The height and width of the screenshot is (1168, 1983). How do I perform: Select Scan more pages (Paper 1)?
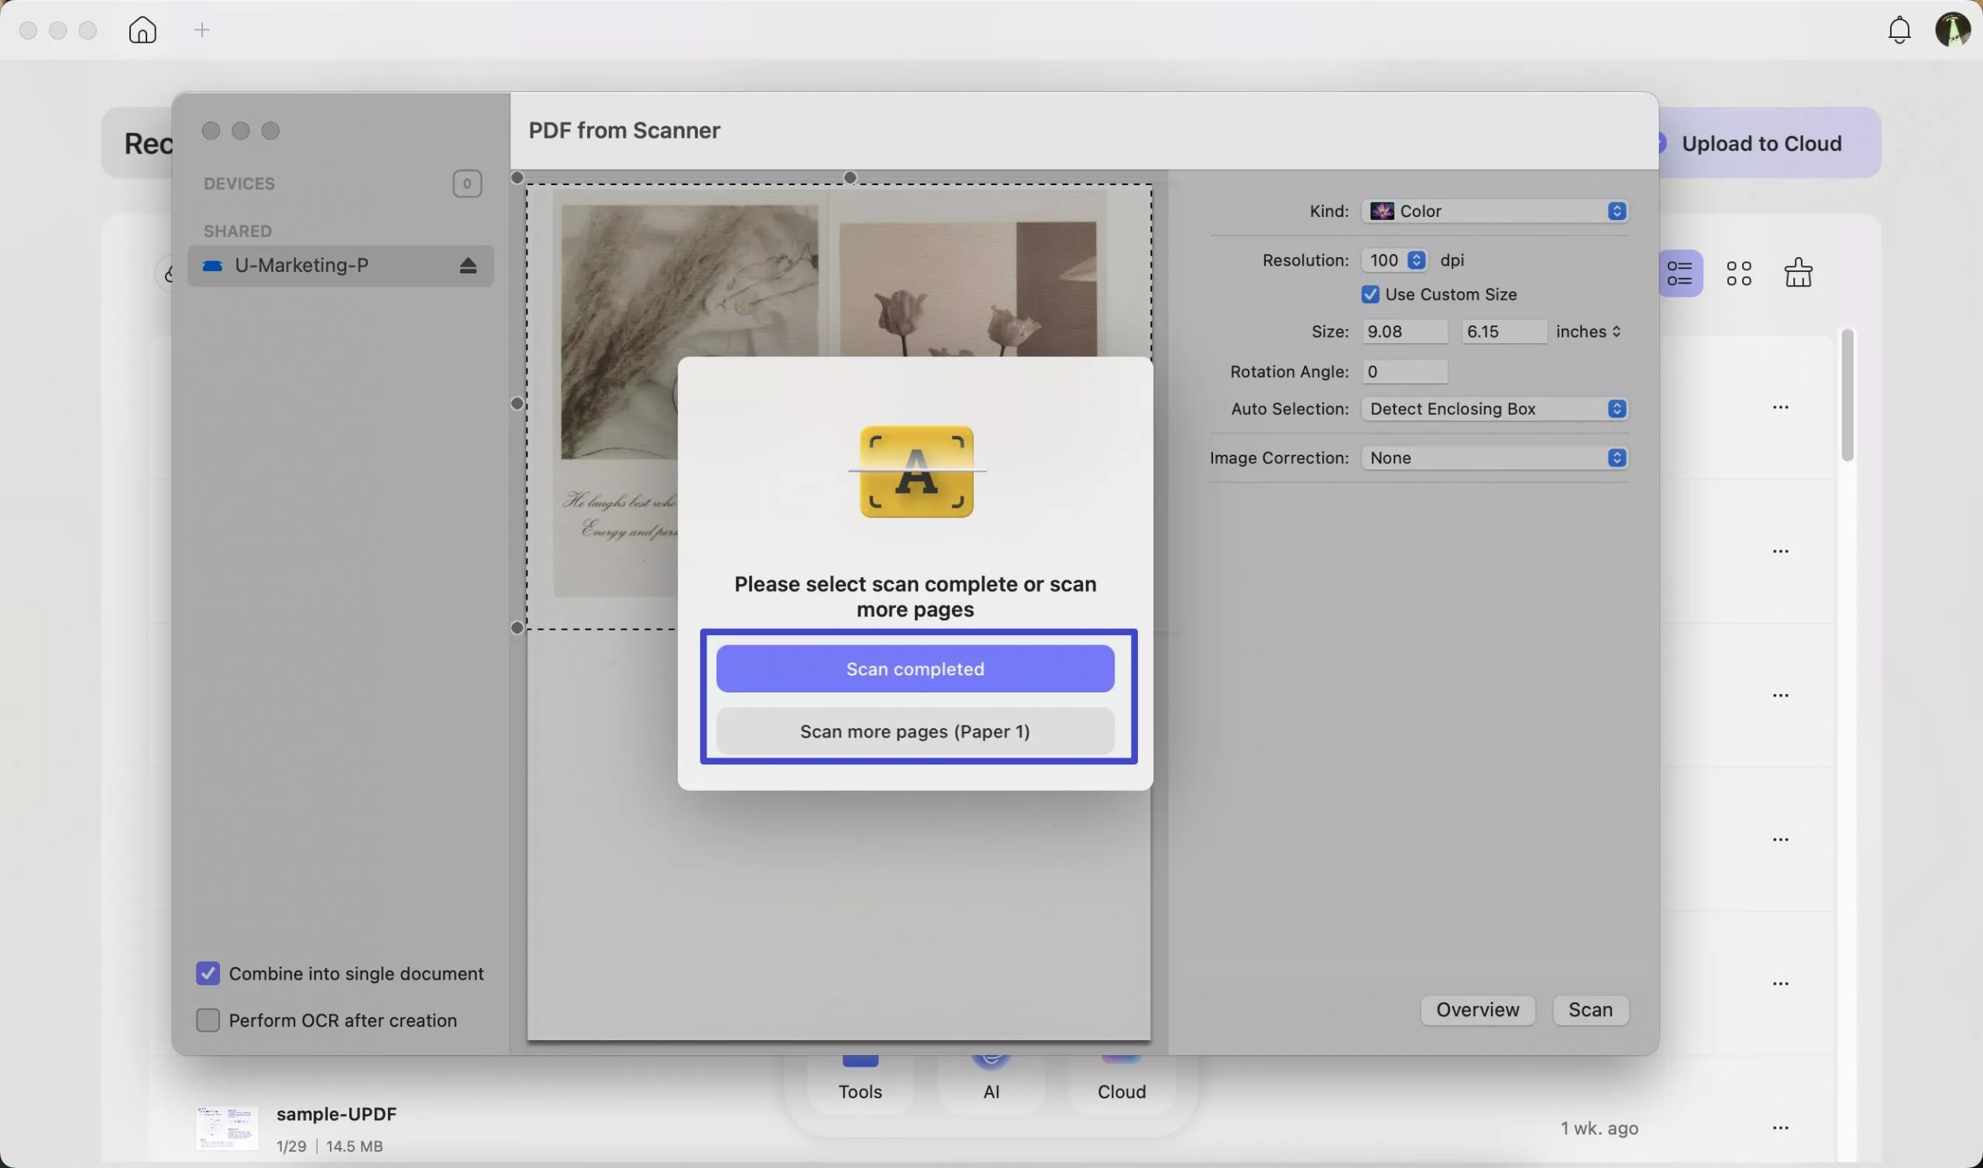(915, 731)
